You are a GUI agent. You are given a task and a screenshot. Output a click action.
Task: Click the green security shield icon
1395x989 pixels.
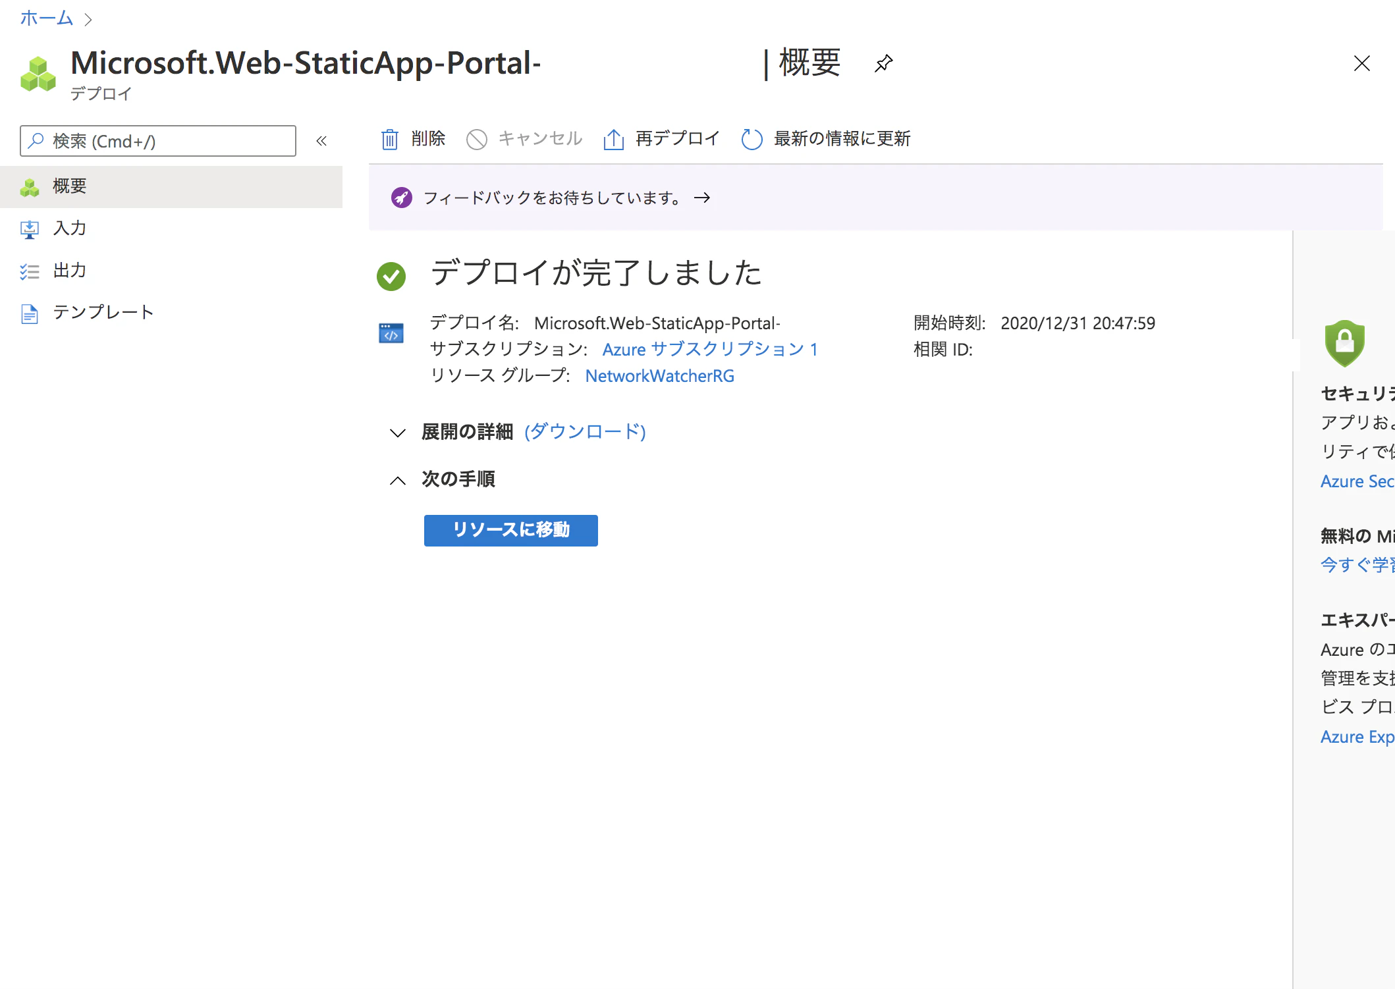point(1344,343)
